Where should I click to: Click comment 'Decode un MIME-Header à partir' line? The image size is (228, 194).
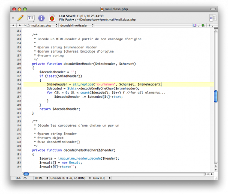[88, 39]
